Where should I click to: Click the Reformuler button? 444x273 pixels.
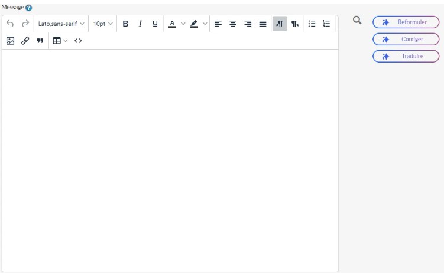(406, 22)
